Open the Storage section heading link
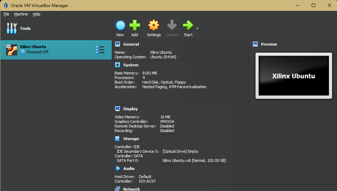This screenshot has width=337, height=191. tap(131, 139)
